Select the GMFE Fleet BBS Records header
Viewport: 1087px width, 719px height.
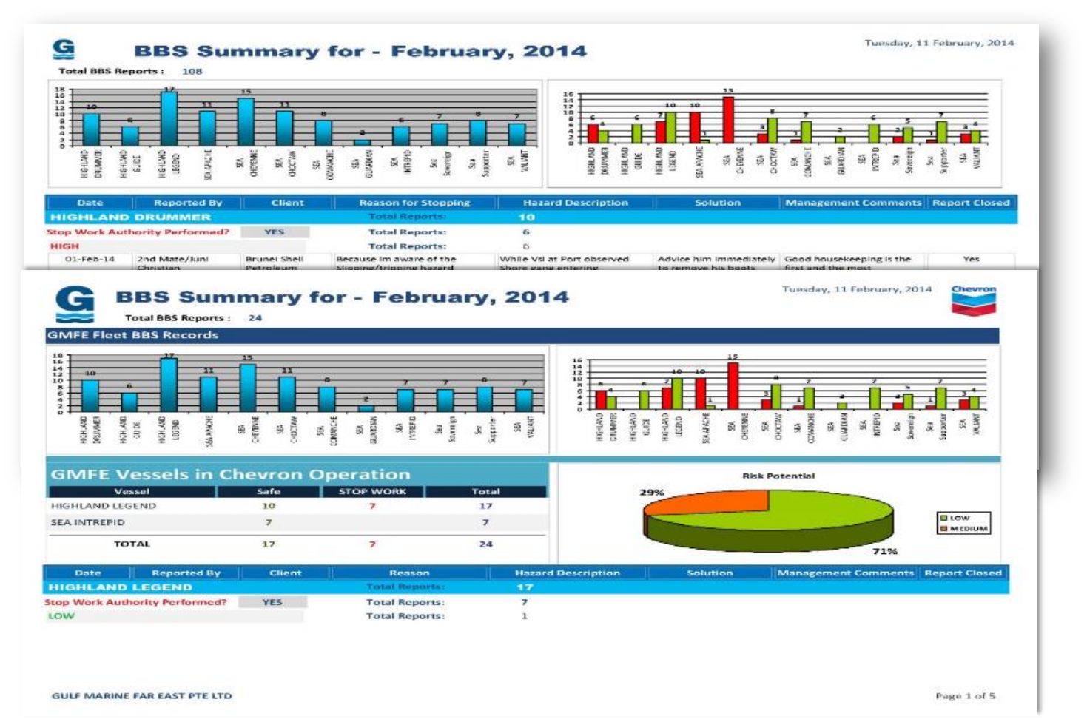(x=133, y=335)
